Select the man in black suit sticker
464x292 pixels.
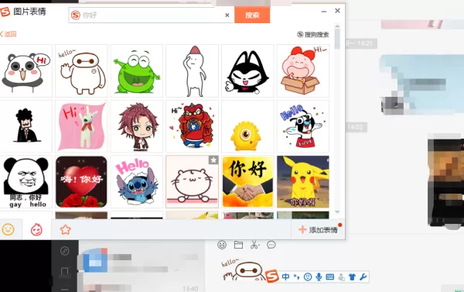[26, 126]
